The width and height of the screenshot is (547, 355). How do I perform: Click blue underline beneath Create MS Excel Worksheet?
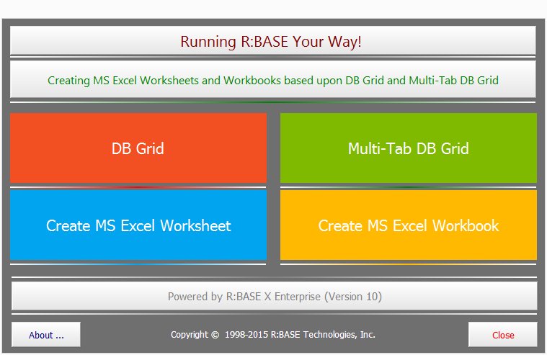coord(138,264)
